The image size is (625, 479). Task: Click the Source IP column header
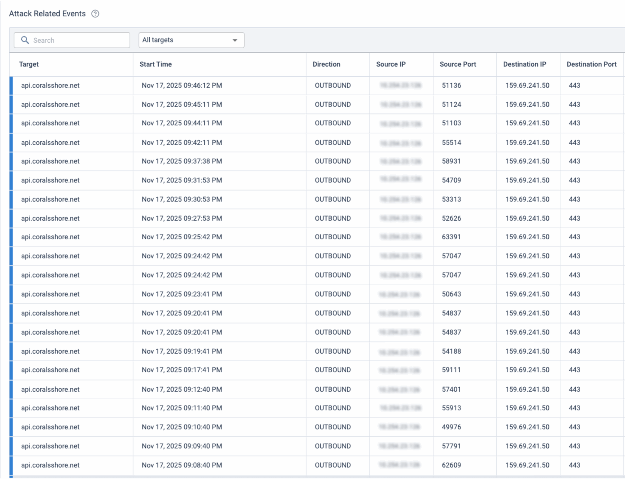[x=391, y=64]
